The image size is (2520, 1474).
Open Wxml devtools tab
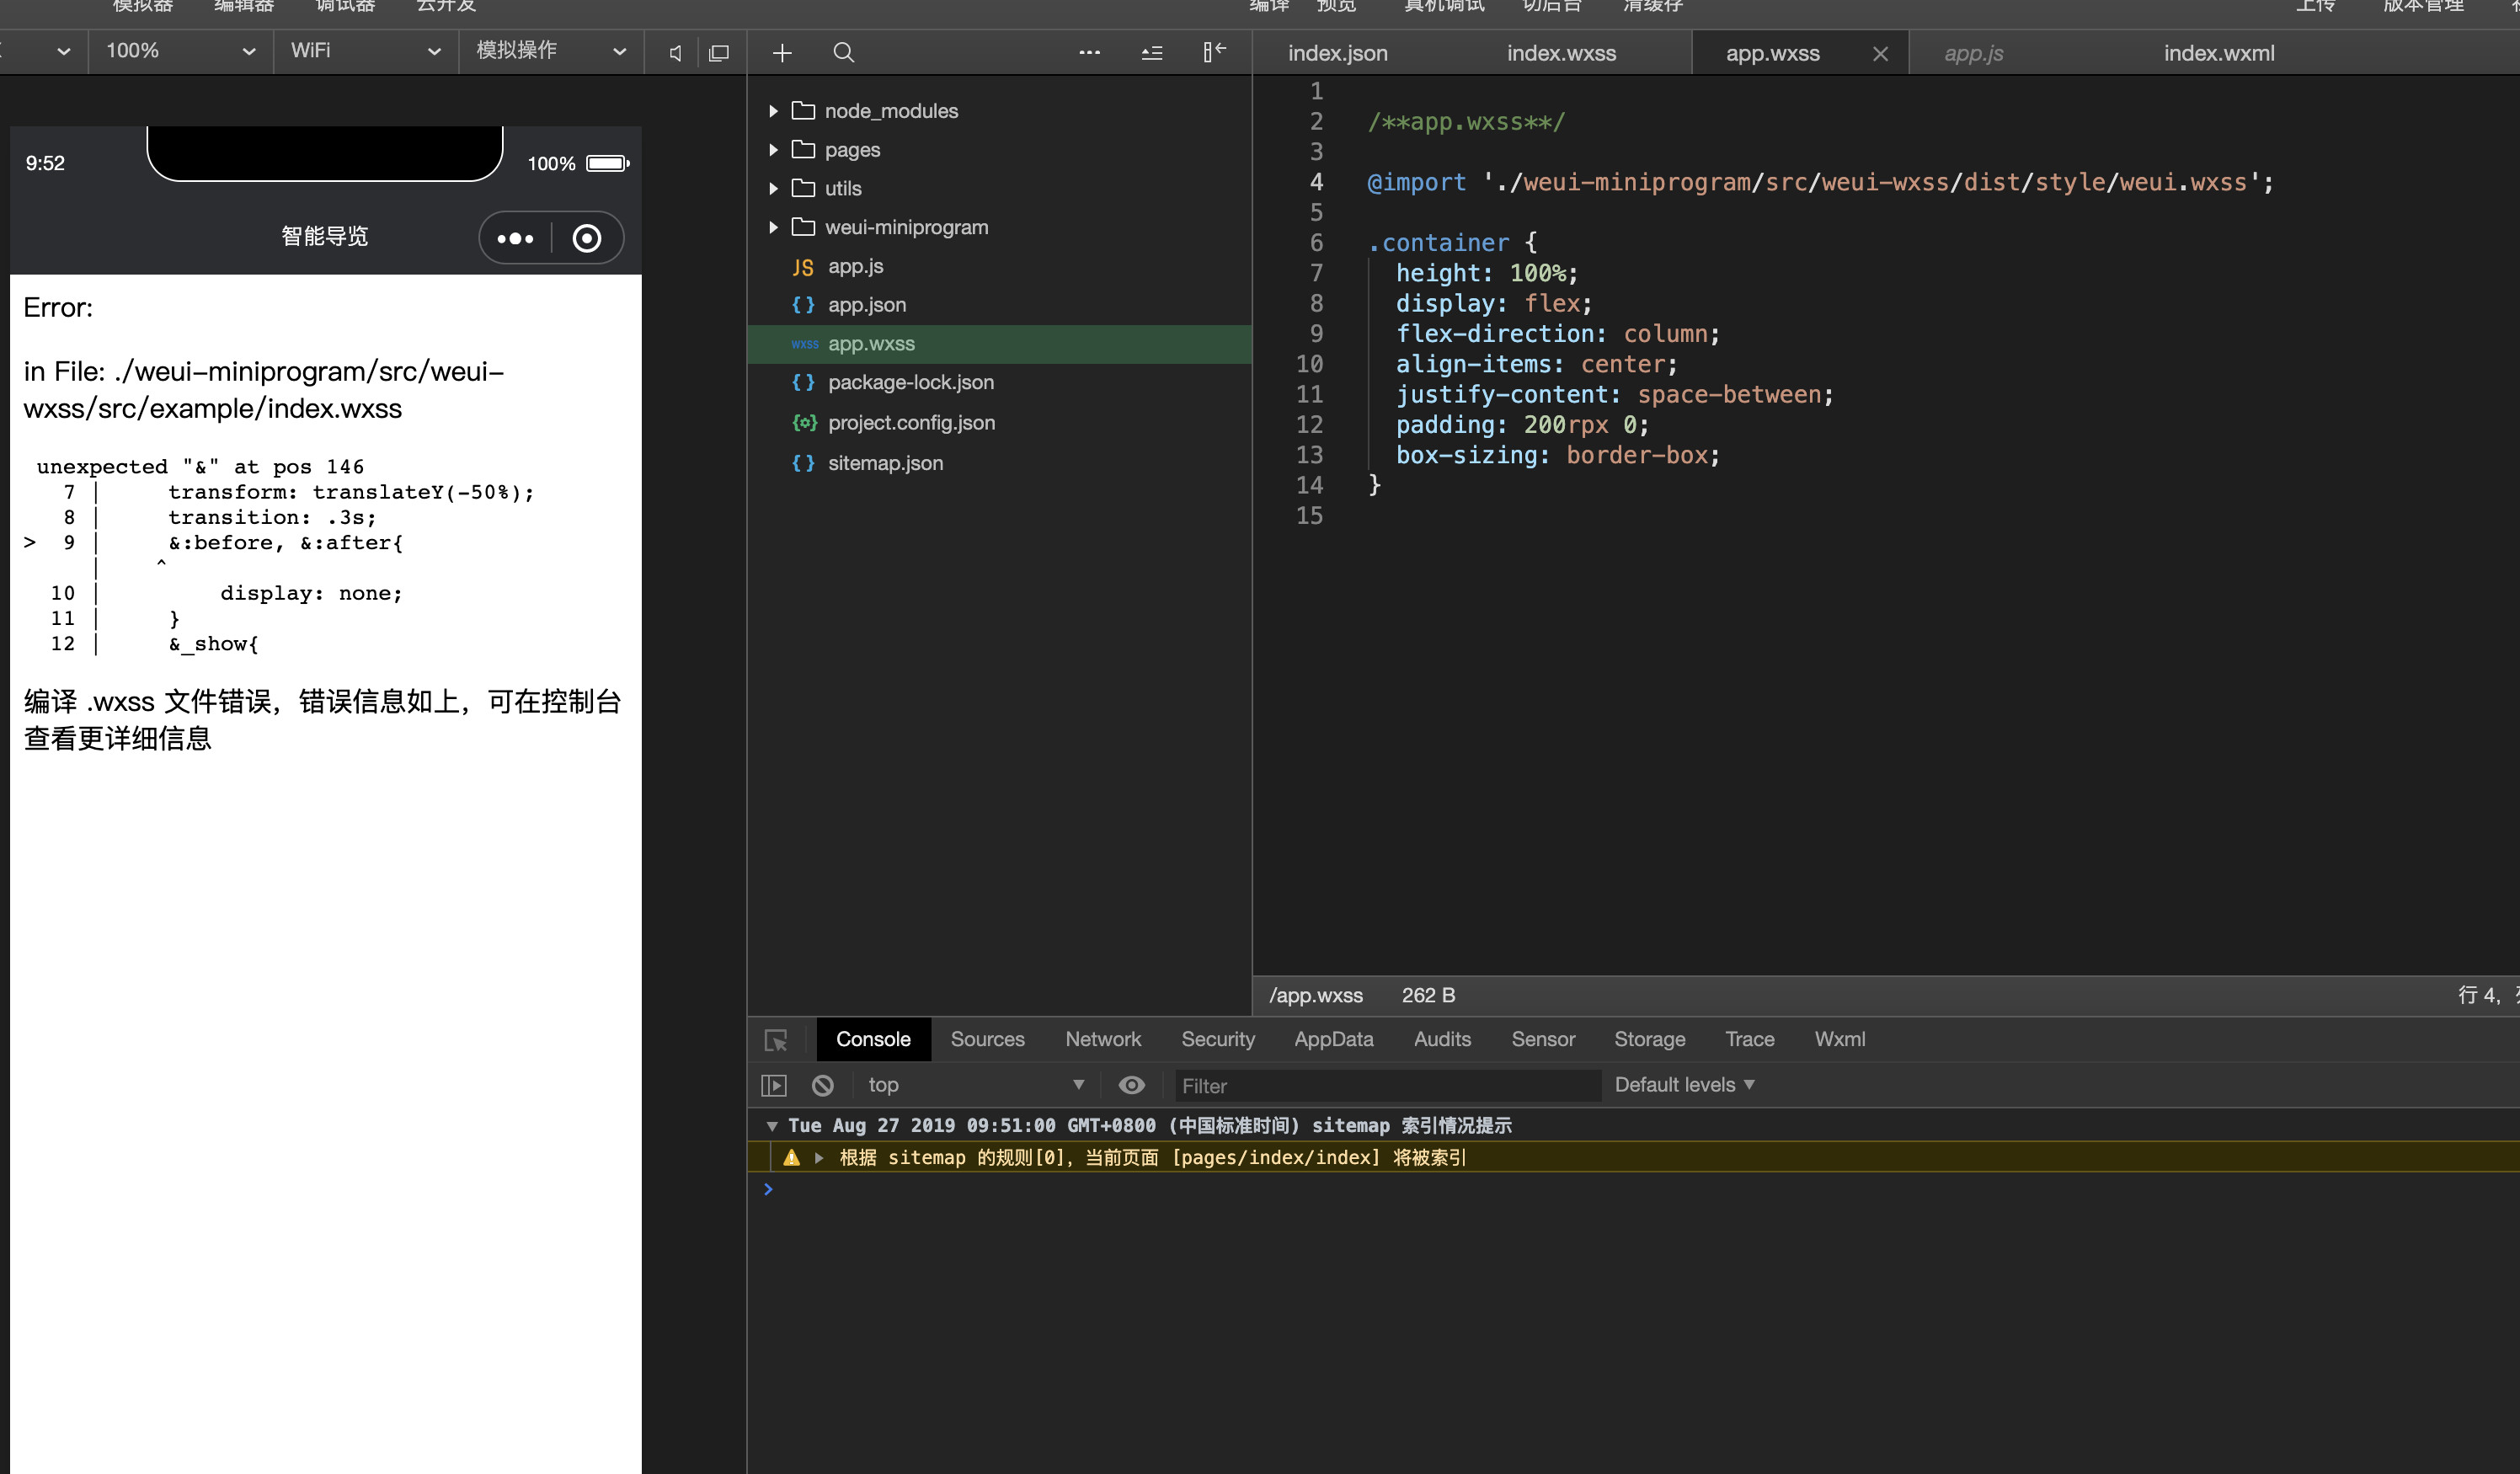[1839, 1039]
